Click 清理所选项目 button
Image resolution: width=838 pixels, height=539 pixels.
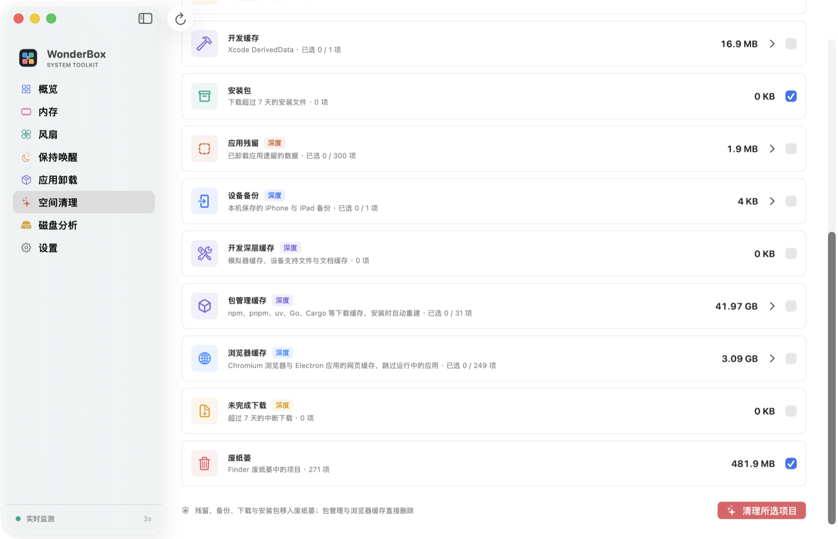(762, 511)
